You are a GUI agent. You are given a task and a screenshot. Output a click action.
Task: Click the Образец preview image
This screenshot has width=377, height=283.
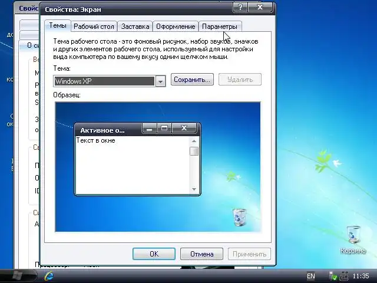click(158, 167)
